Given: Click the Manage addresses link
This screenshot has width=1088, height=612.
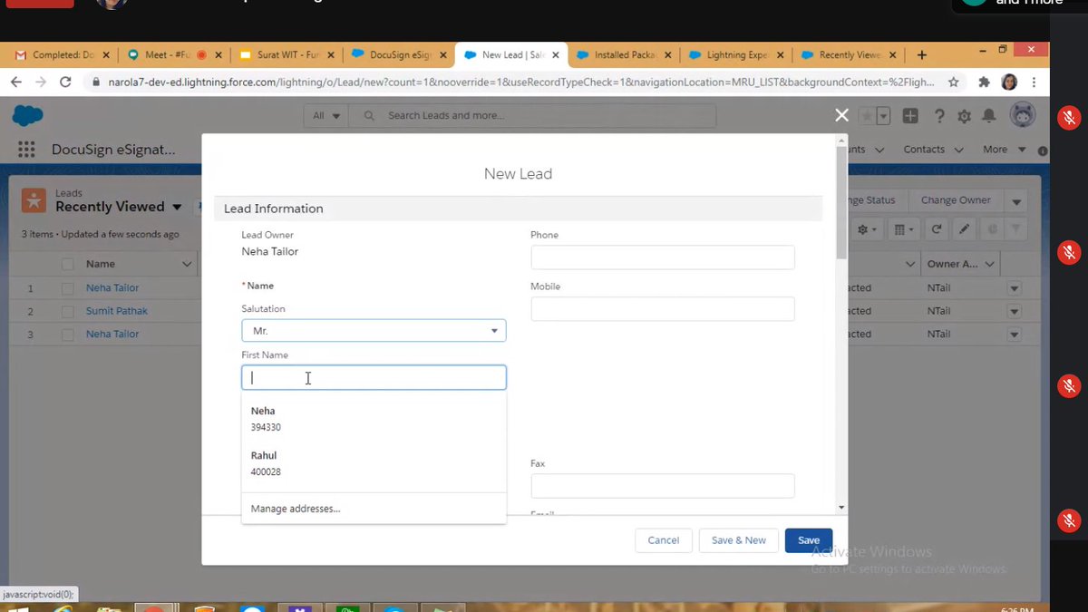Looking at the screenshot, I should pyautogui.click(x=295, y=509).
